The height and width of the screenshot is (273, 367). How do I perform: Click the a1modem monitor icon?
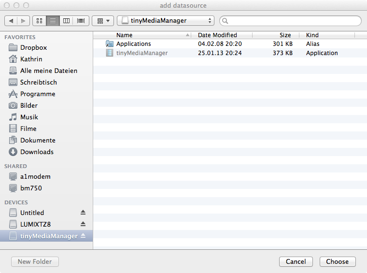coord(13,176)
